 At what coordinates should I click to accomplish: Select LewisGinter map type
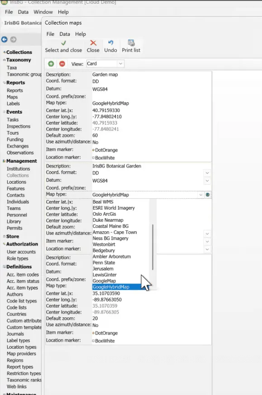click(x=105, y=274)
